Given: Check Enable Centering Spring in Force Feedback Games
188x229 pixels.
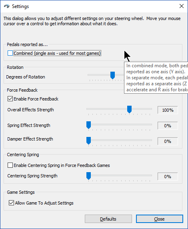Looking at the screenshot, I should click(10, 165).
